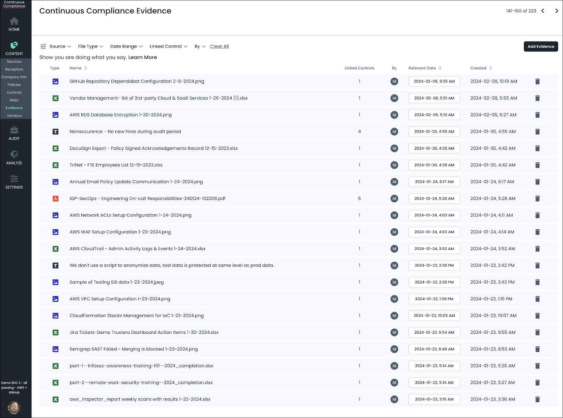This screenshot has width=563, height=418.
Task: Open the Linked Control filter dropdown
Action: [x=169, y=46]
